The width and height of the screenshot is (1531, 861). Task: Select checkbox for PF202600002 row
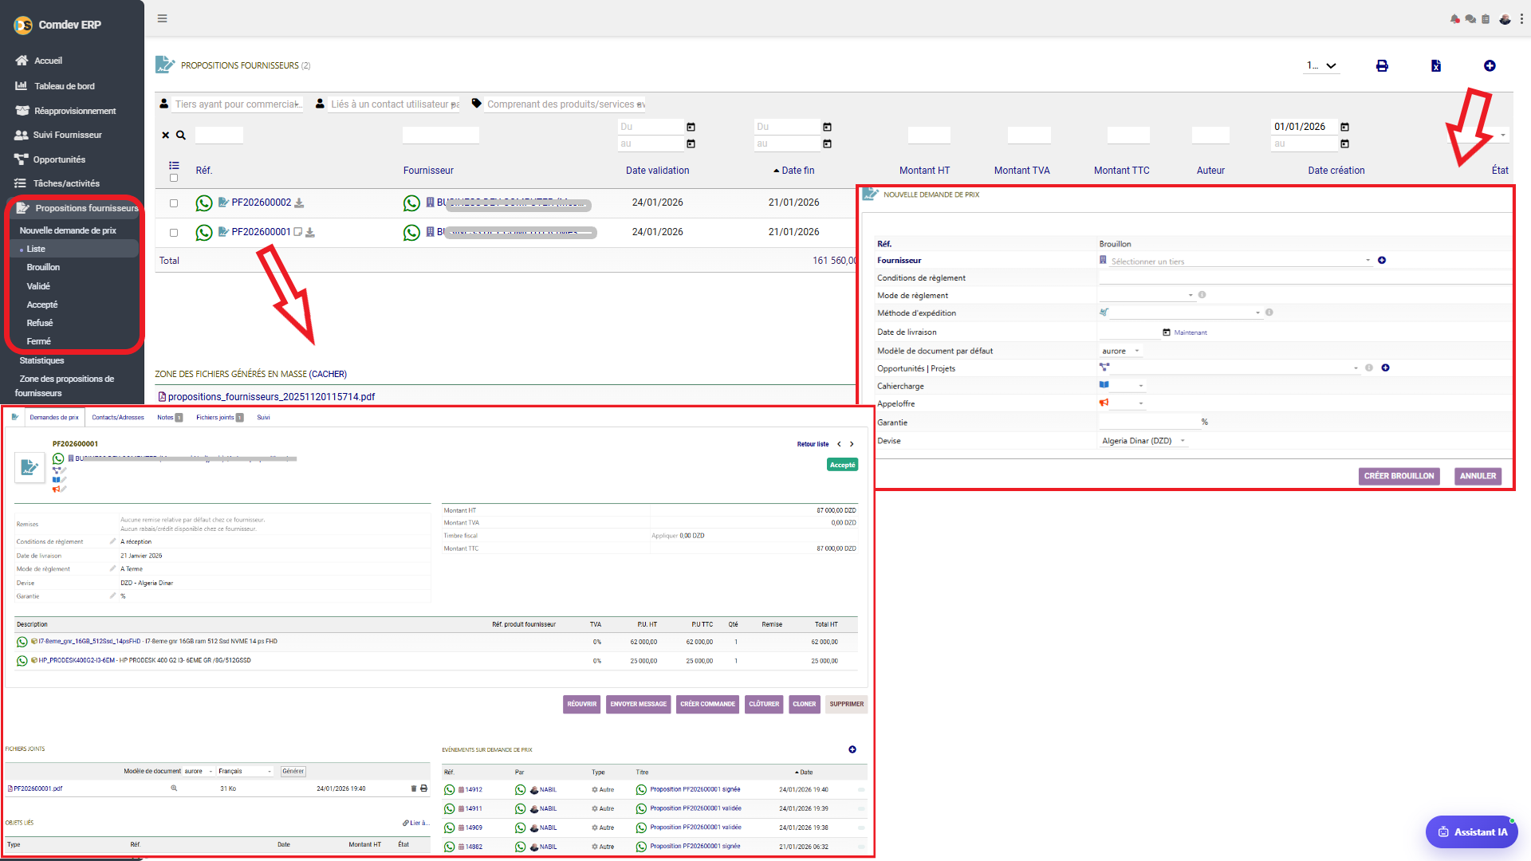pos(174,203)
